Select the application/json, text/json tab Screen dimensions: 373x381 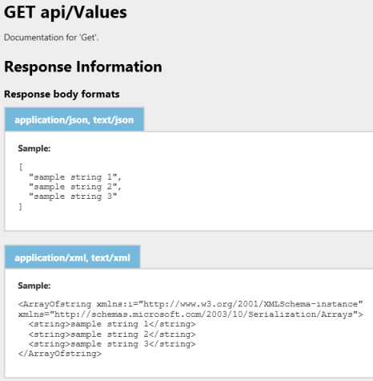(x=74, y=120)
